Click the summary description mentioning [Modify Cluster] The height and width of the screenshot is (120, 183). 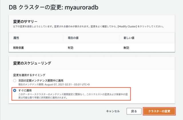click(x=88, y=27)
